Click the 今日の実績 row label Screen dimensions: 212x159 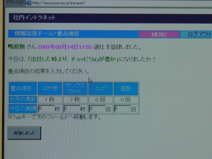23,109
